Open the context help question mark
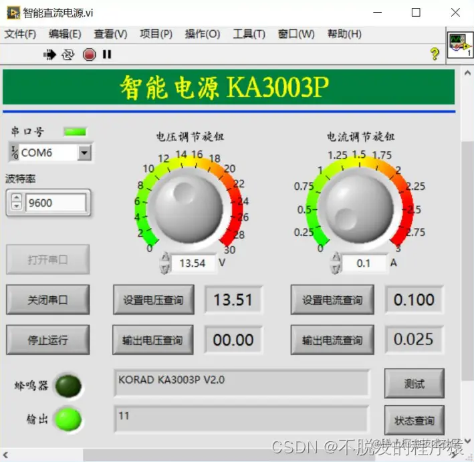474x462 pixels. click(435, 54)
